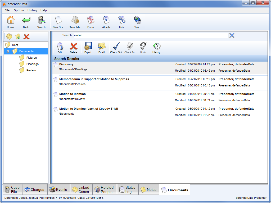Switch to the Linked Cases tab
The height and width of the screenshot is (203, 271).
pyautogui.click(x=81, y=190)
